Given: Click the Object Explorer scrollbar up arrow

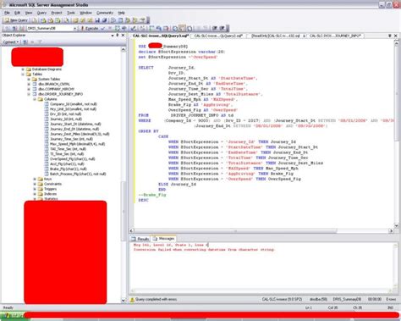Looking at the screenshot, I should [124, 49].
